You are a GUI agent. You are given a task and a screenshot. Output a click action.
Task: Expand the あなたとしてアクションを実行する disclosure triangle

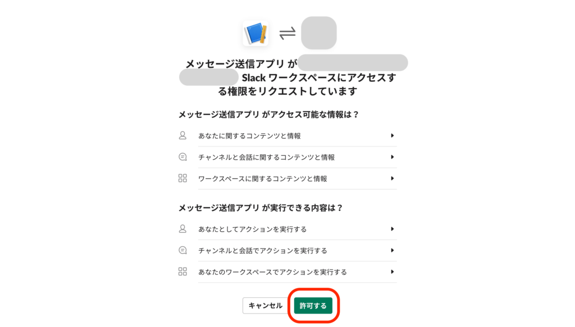393,229
